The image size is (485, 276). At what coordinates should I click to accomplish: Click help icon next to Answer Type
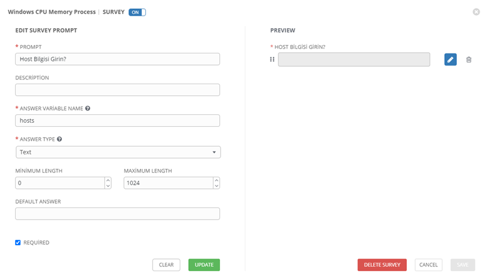(59, 140)
